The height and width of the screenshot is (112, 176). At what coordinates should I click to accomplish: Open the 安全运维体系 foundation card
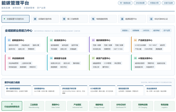coord(158,91)
